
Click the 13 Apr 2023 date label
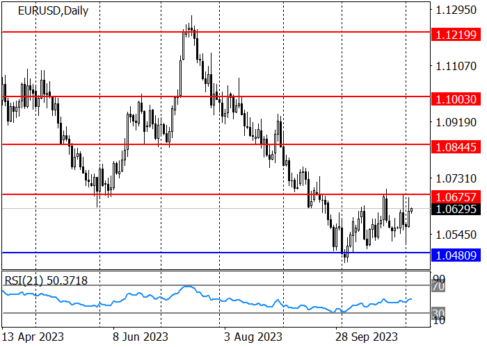pos(33,337)
